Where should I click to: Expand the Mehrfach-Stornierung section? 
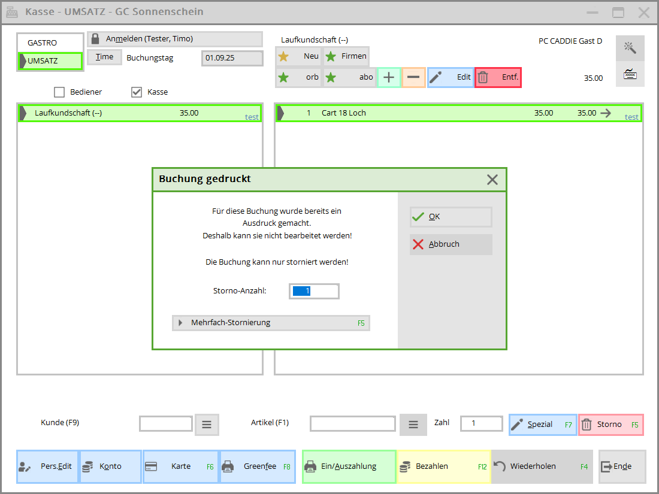point(271,323)
